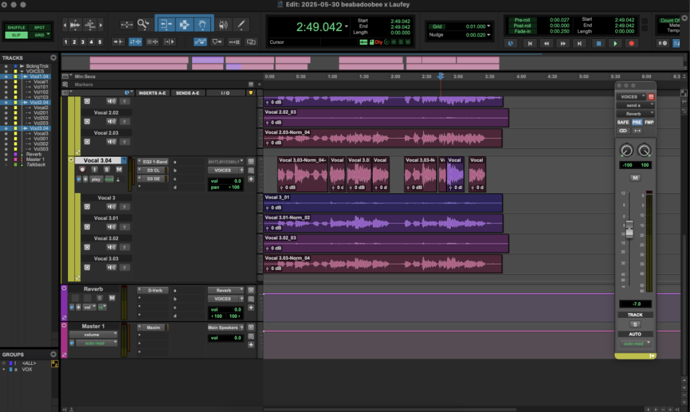Click the INSERTS A-E column header

point(152,93)
